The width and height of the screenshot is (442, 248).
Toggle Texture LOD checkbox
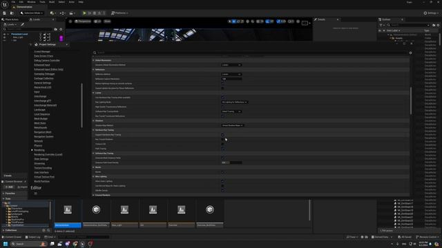[222, 144]
